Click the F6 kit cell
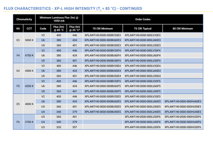This screenshot has width=213, height=146. 18,122
